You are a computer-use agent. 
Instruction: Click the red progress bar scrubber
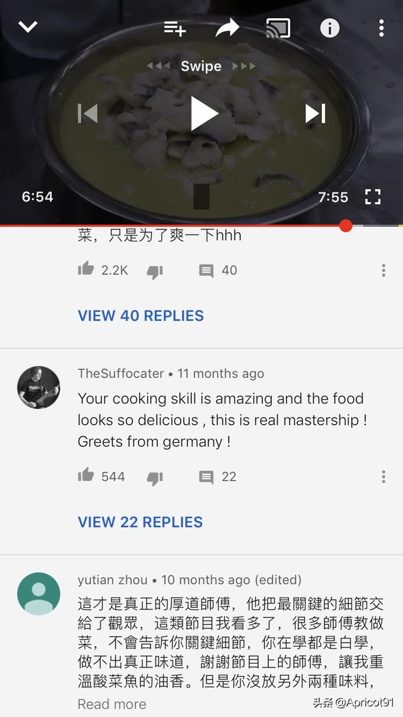point(346,226)
